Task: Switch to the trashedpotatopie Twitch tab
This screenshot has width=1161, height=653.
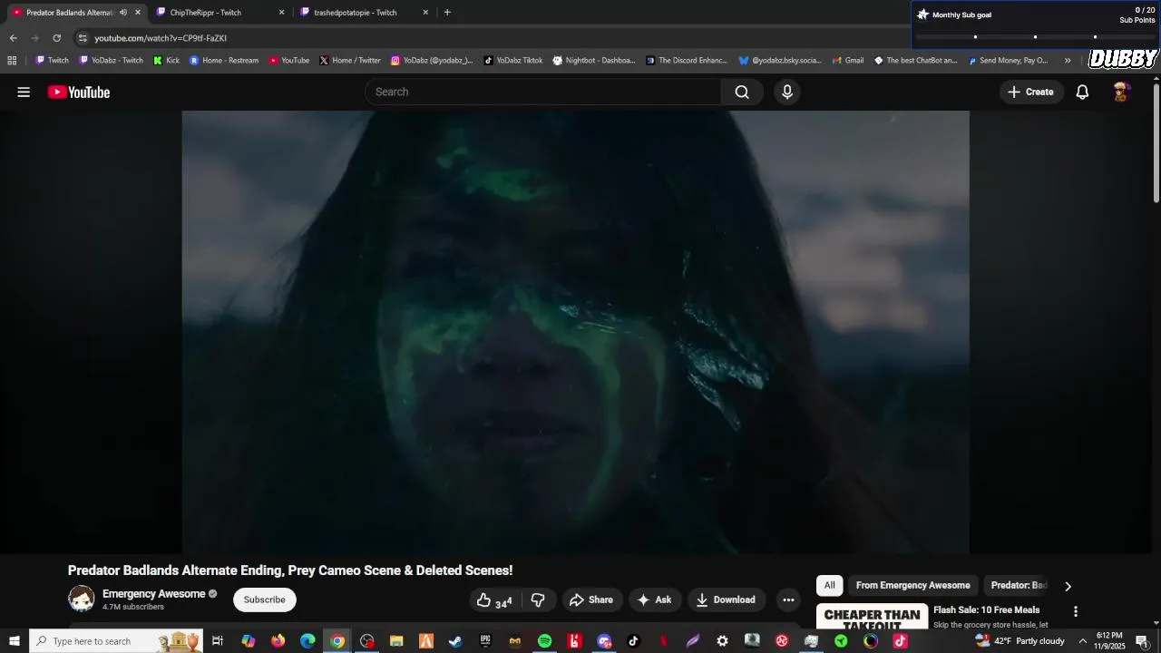Action: [363, 13]
